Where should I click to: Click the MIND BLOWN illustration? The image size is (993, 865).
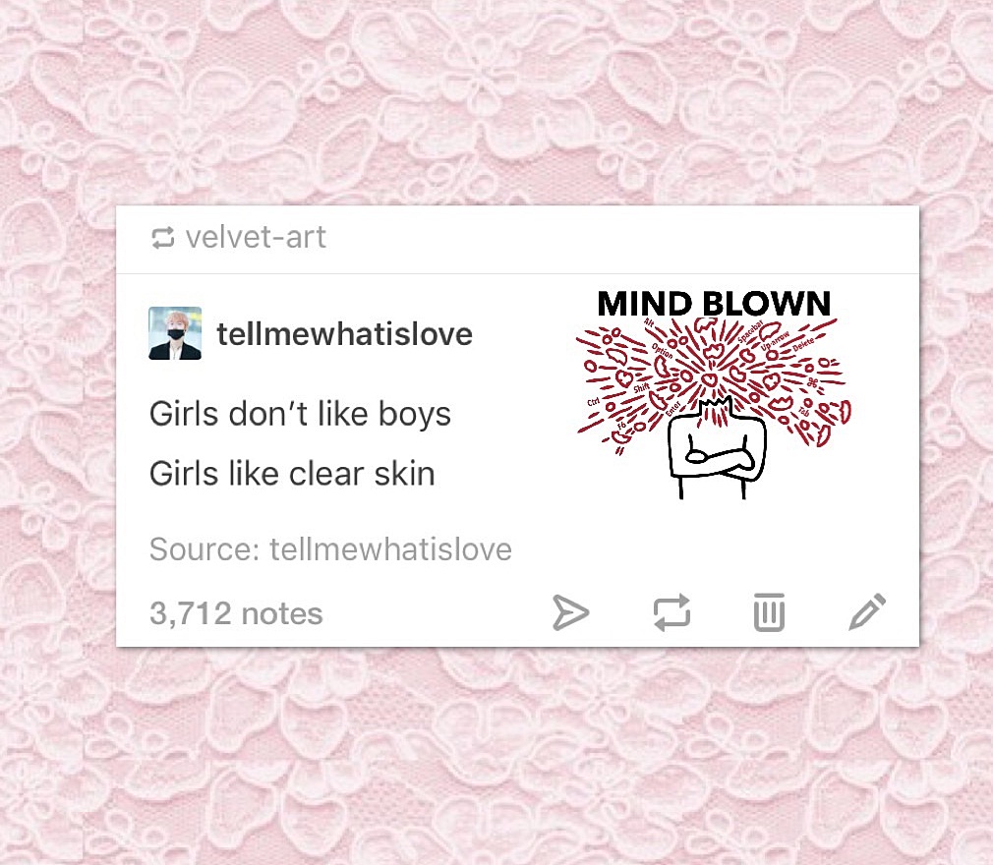point(714,394)
